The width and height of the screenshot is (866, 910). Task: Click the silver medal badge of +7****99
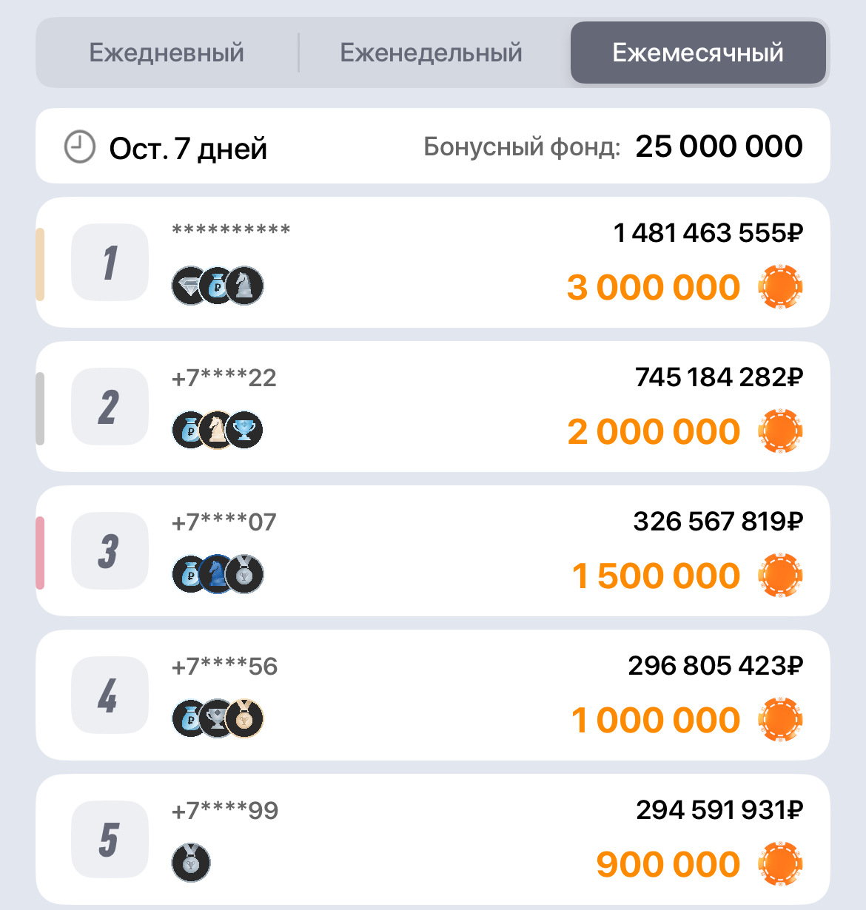[x=191, y=863]
